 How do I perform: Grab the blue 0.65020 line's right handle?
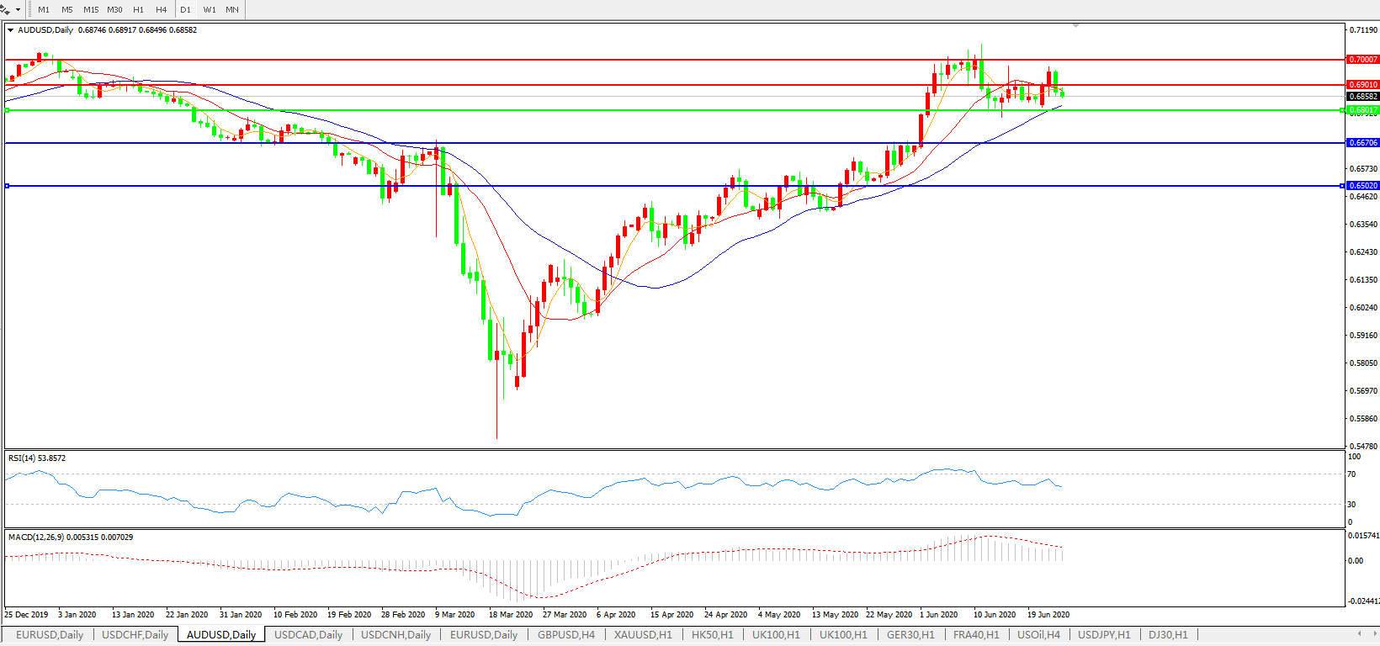click(1342, 186)
